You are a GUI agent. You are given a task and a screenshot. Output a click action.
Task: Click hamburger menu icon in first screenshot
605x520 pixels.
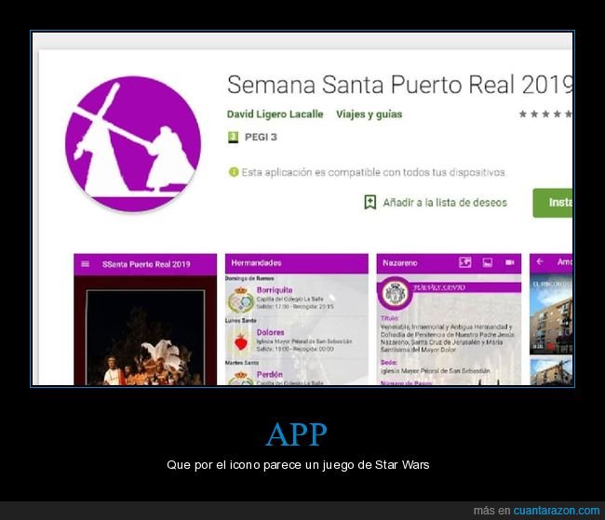click(86, 264)
